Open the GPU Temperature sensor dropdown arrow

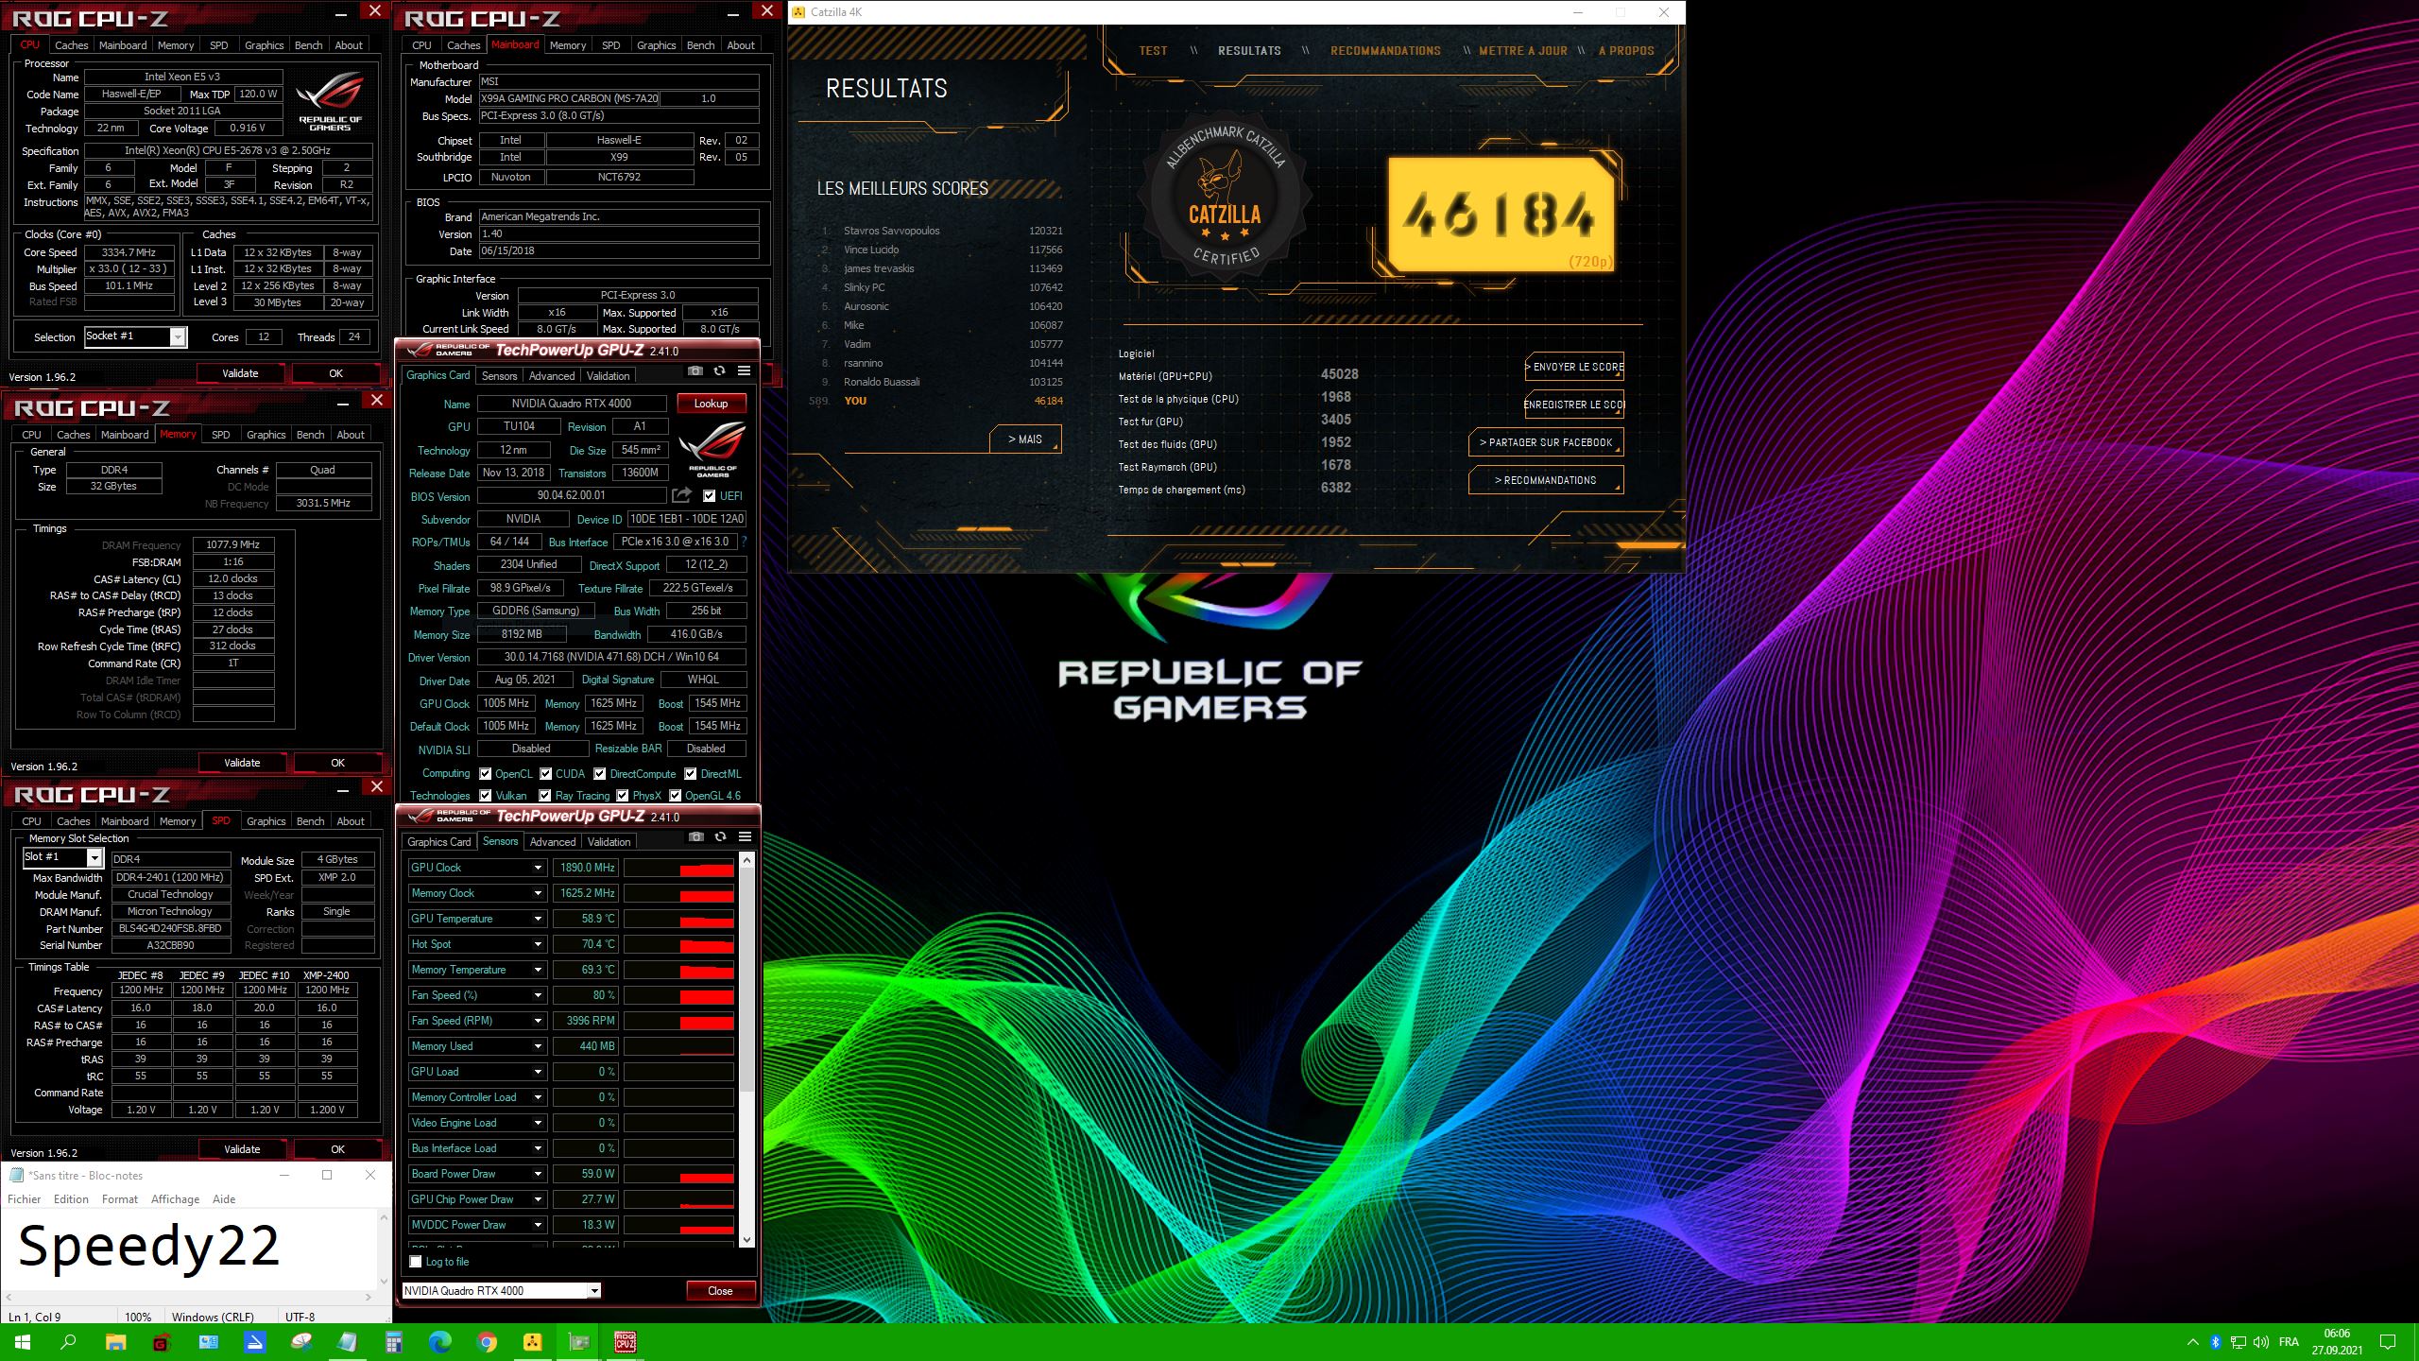point(538,919)
